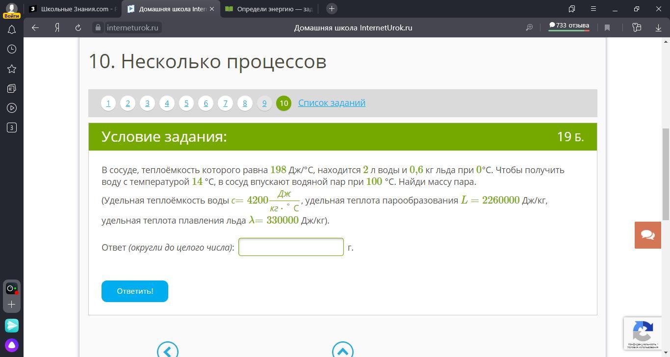Open browsing history clock icon
The height and width of the screenshot is (357, 670).
[12, 49]
